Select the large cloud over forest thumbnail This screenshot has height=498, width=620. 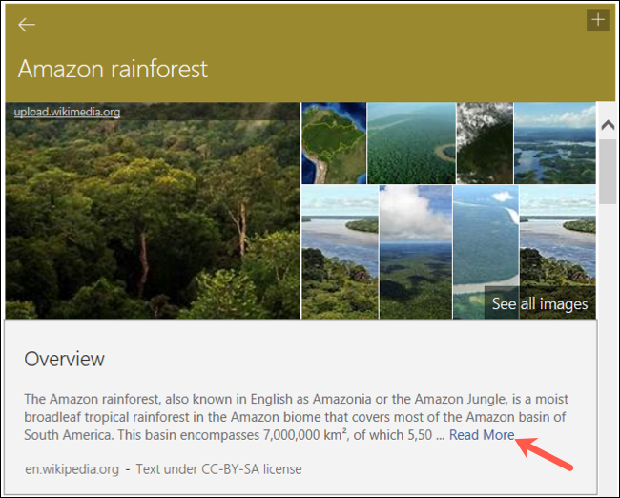(415, 252)
